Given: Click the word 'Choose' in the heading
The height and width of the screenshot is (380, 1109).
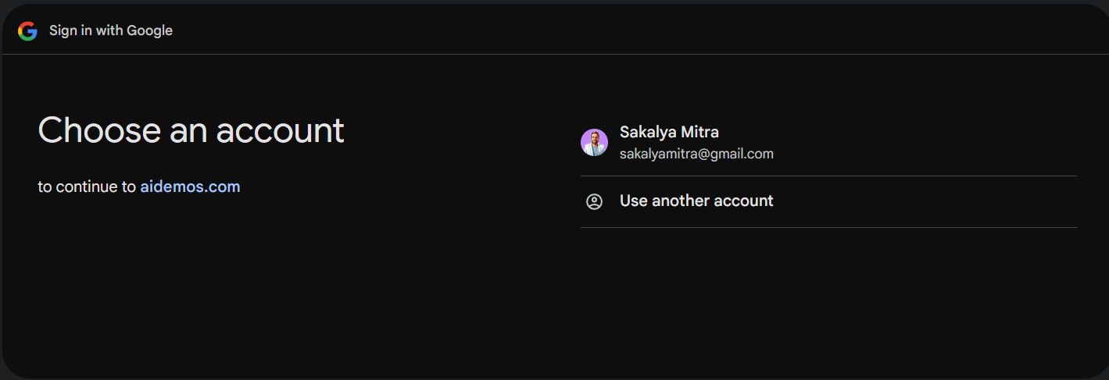Looking at the screenshot, I should [x=100, y=130].
